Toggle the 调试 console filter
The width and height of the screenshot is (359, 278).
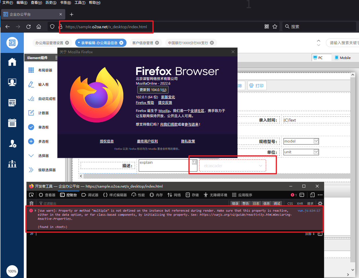(x=277, y=203)
